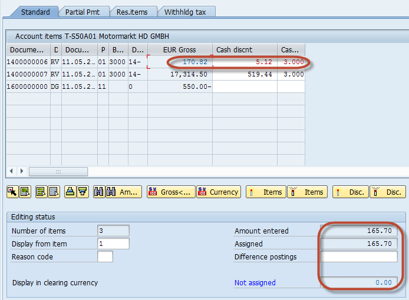Activate cash discount Disc. button
The height and width of the screenshot is (300, 409).
tap(351, 192)
